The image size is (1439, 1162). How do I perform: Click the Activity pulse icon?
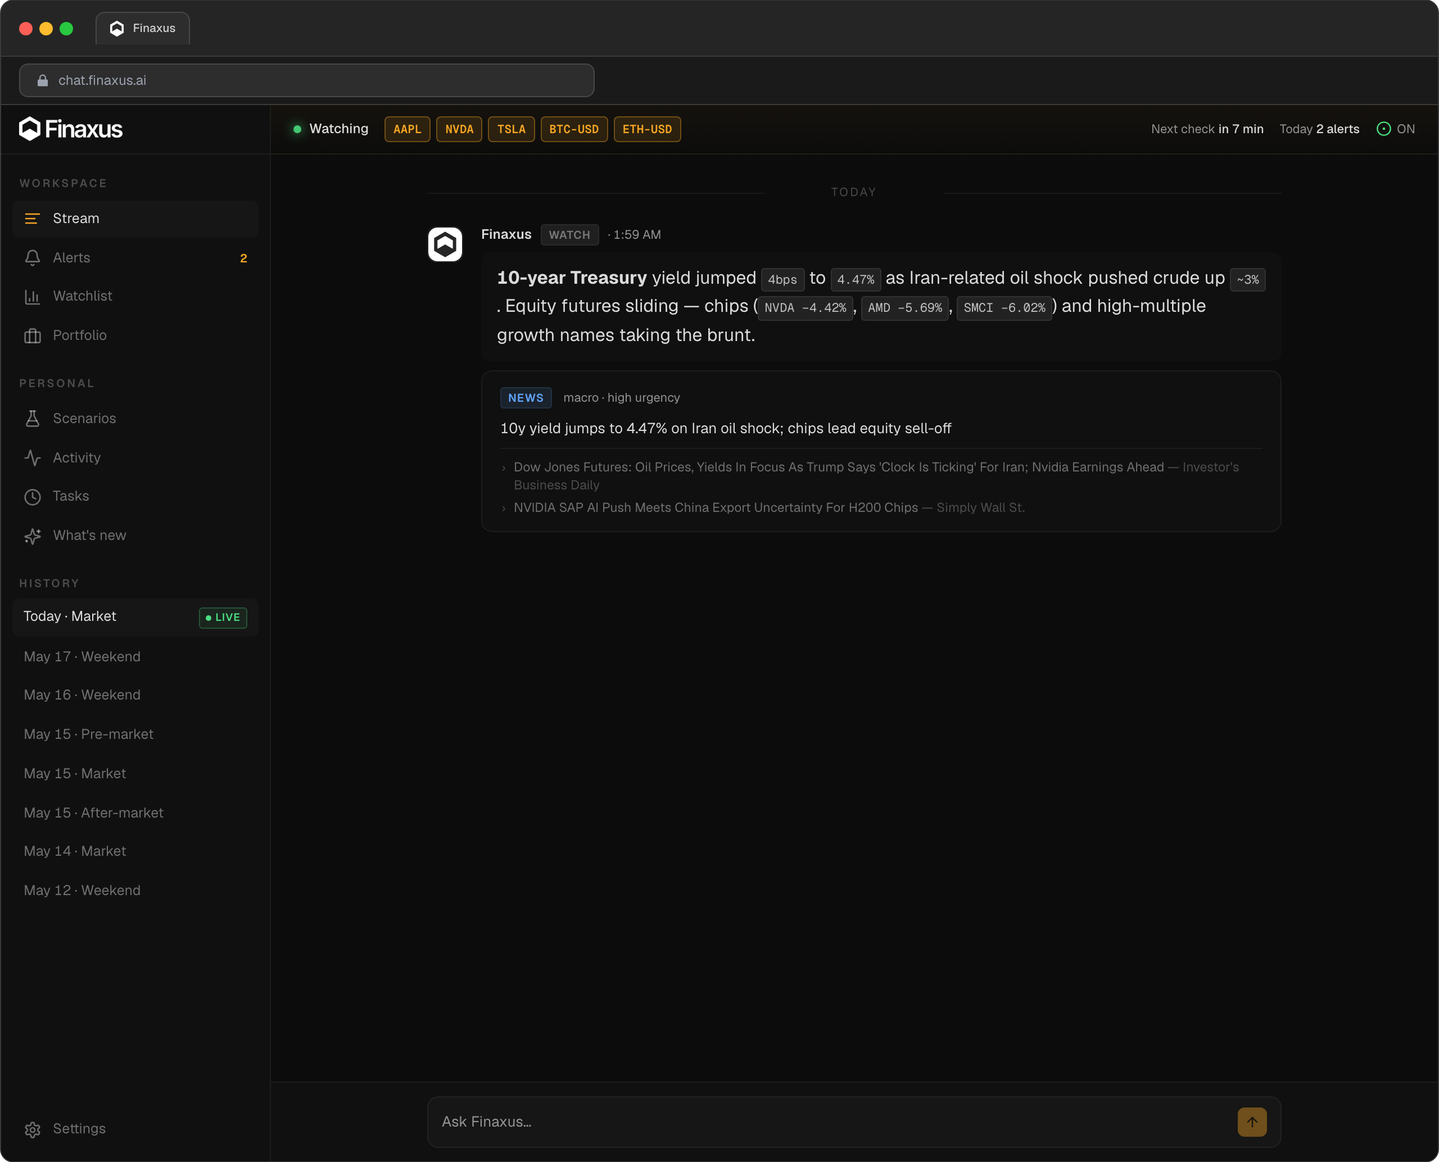(x=32, y=458)
